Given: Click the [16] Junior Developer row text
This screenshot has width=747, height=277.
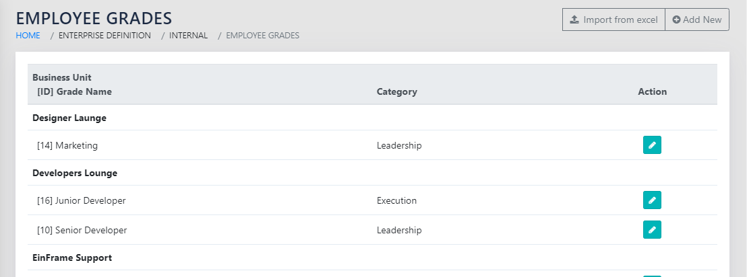Looking at the screenshot, I should [81, 200].
